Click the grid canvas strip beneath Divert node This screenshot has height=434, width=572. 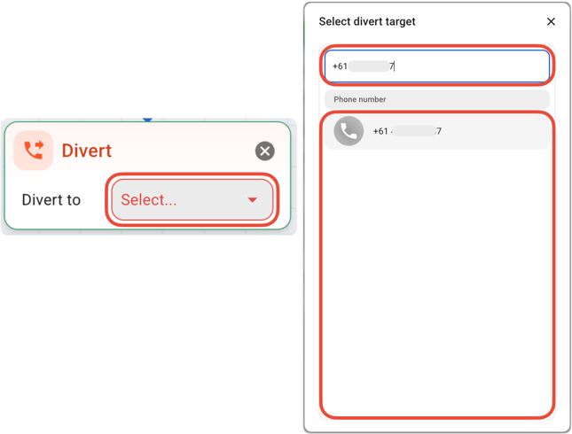tap(148, 232)
